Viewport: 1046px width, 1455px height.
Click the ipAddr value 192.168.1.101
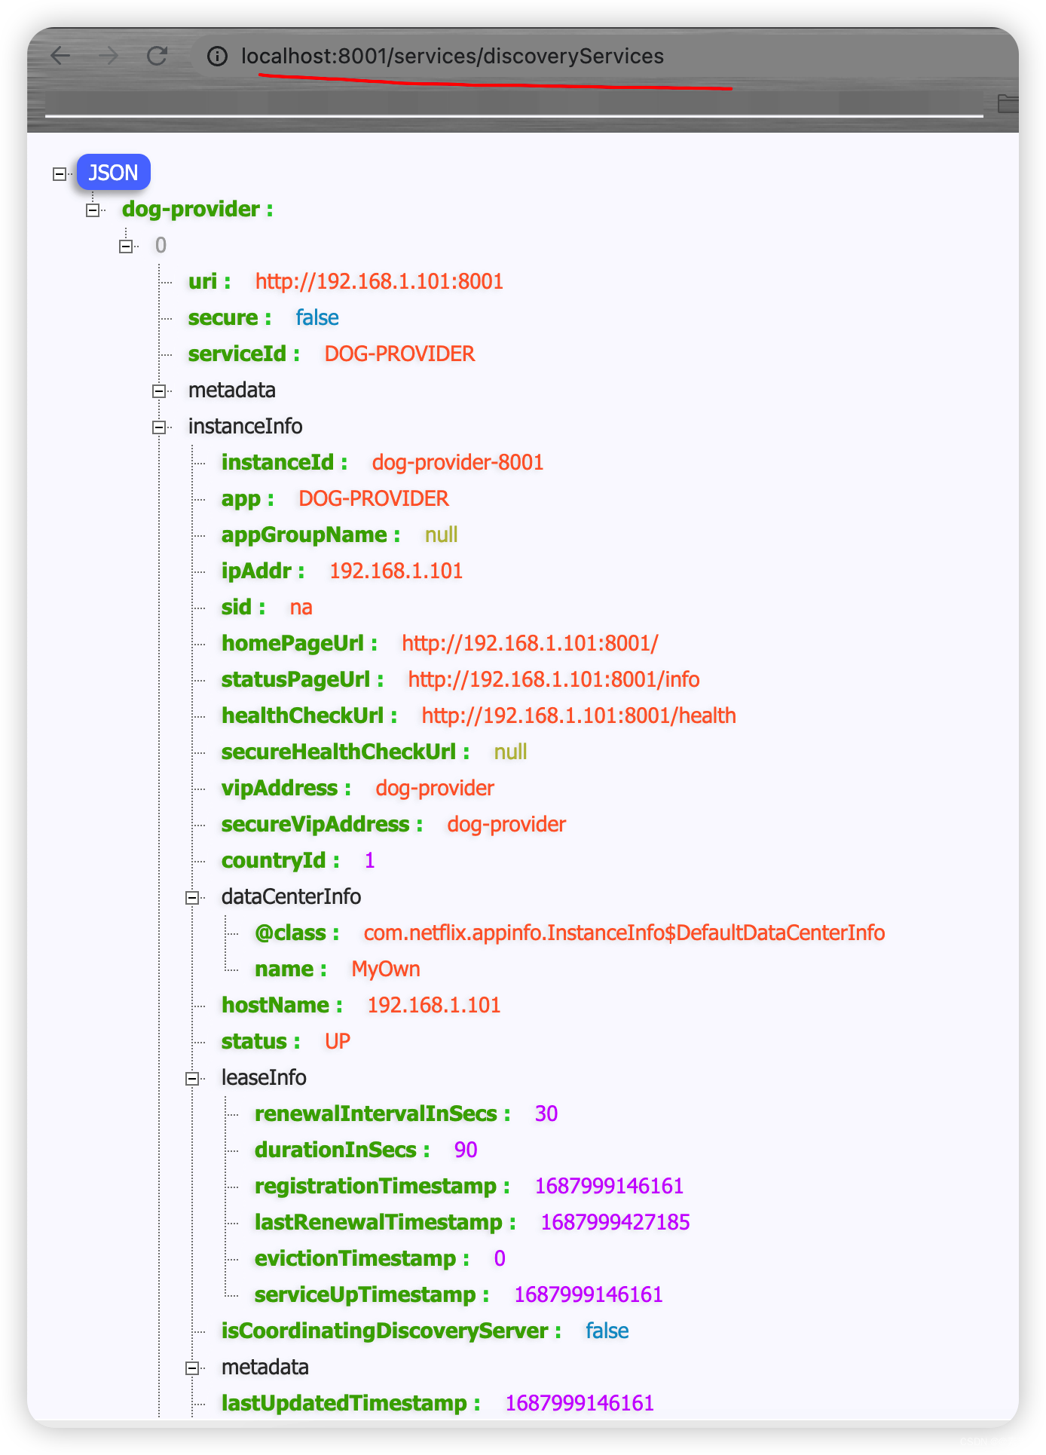click(x=396, y=571)
